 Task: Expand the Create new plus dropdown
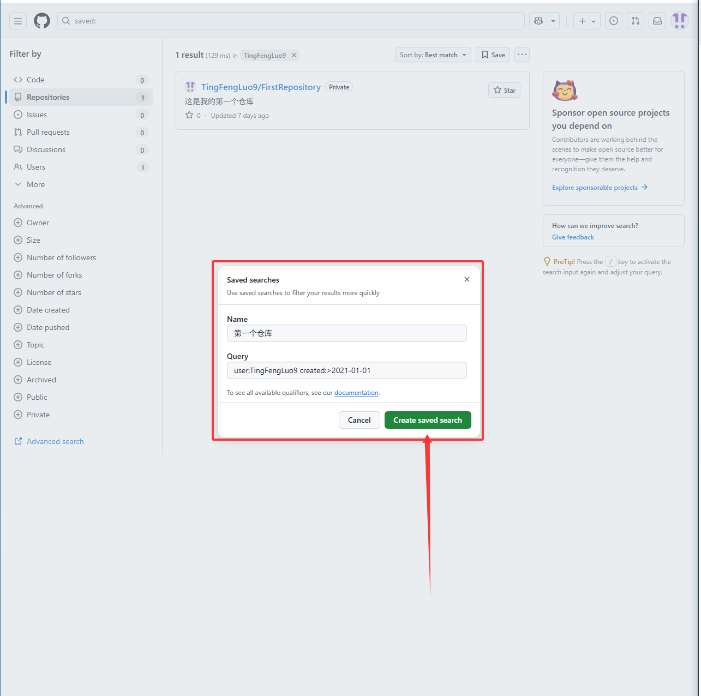tap(587, 21)
